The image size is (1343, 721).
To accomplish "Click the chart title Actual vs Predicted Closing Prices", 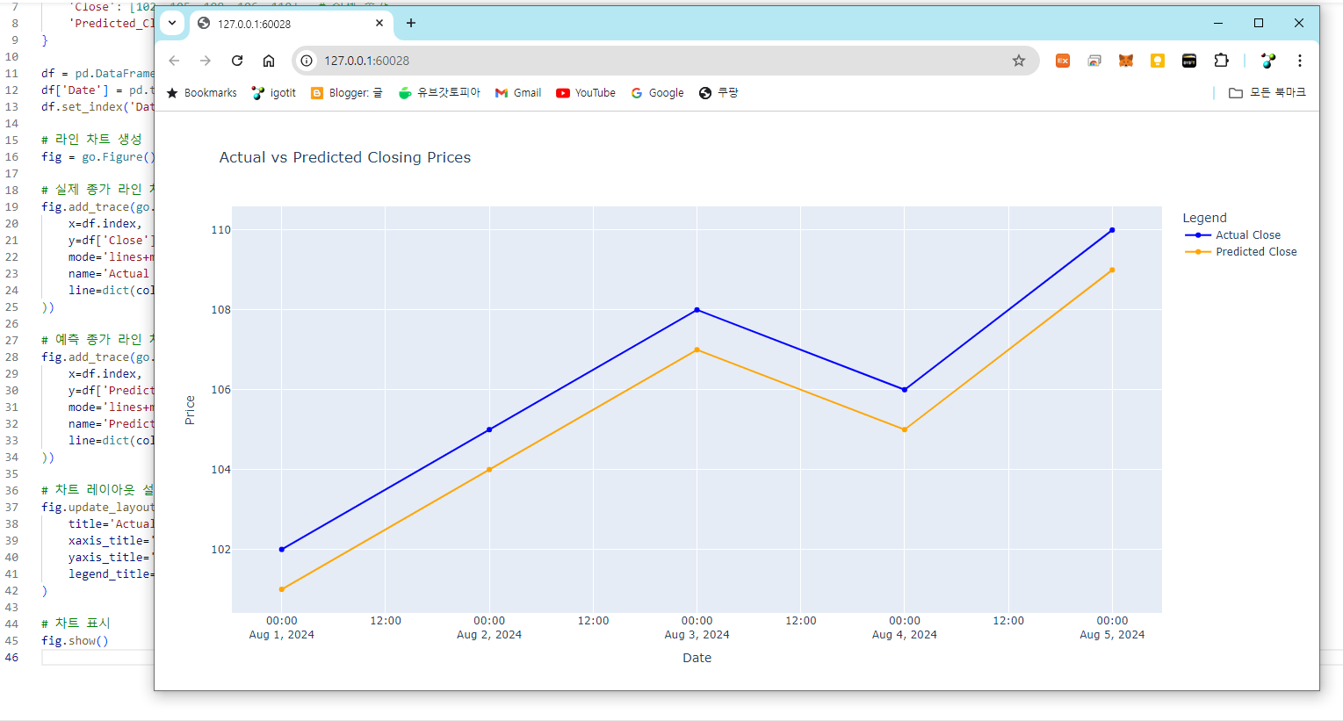I will (x=345, y=157).
